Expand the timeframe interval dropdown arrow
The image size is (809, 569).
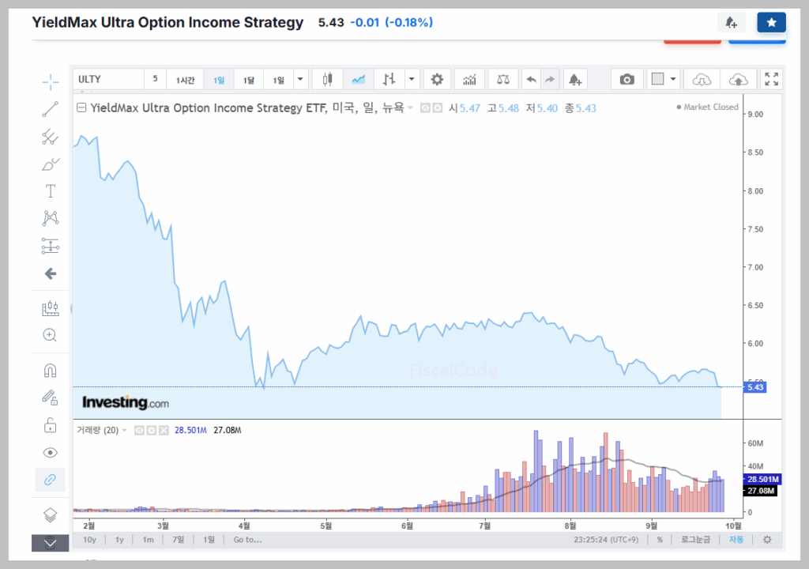[x=300, y=79]
